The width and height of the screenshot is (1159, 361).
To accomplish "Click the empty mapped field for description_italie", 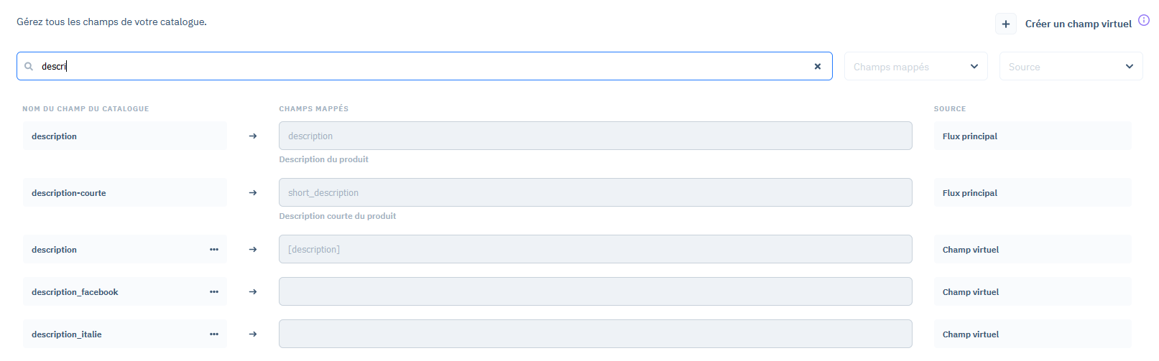I will (x=595, y=334).
